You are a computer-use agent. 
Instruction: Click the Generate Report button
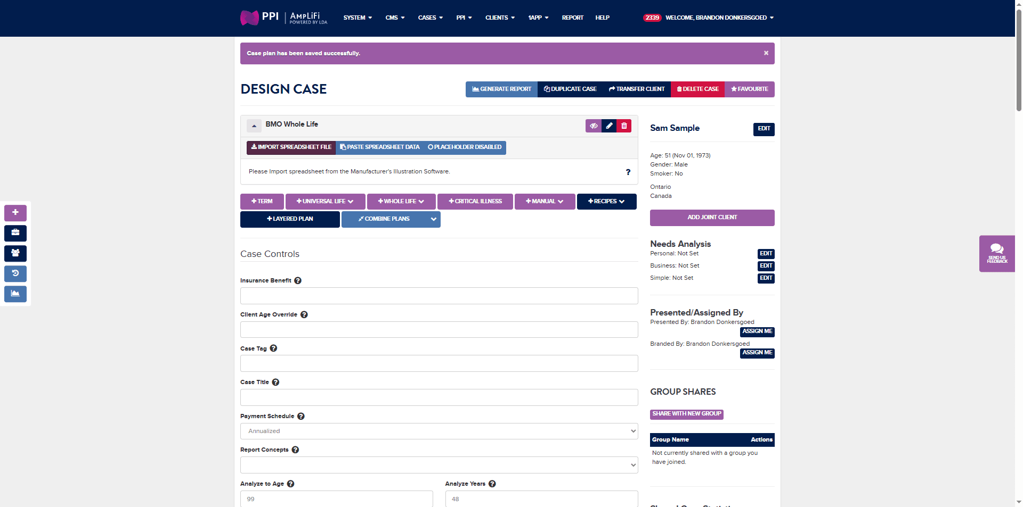tap(501, 89)
